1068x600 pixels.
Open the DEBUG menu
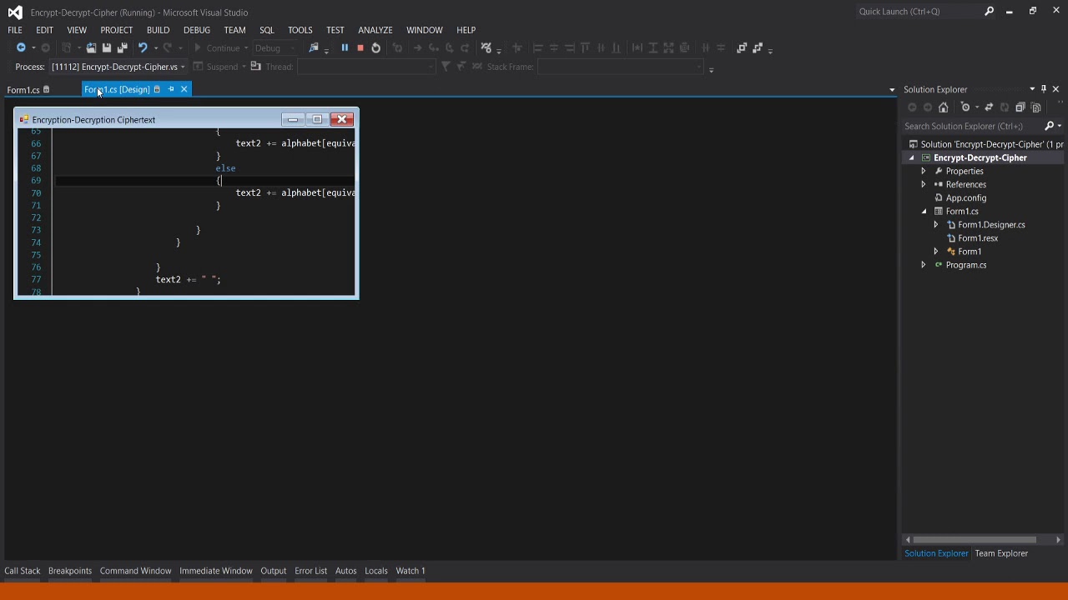click(197, 30)
